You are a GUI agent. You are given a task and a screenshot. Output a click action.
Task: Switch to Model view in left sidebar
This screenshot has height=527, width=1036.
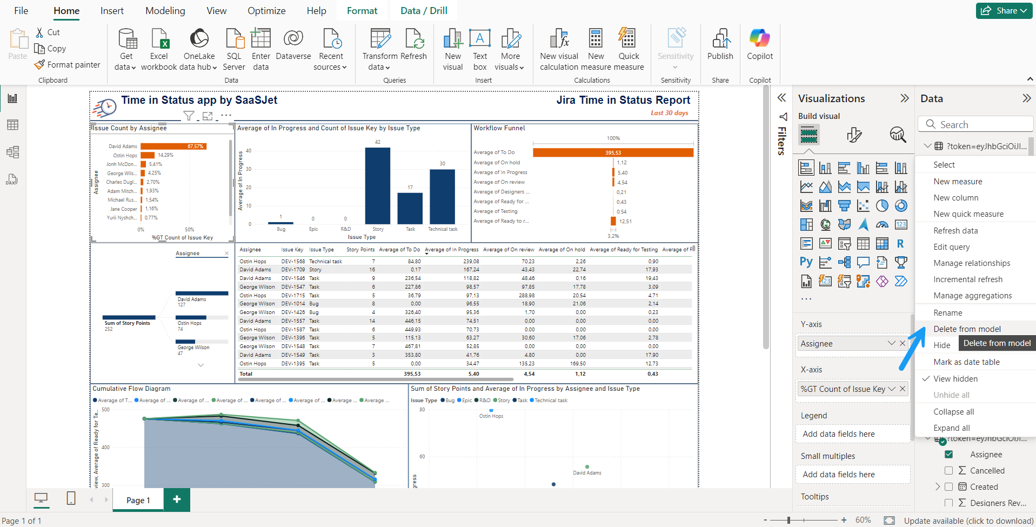tap(12, 152)
